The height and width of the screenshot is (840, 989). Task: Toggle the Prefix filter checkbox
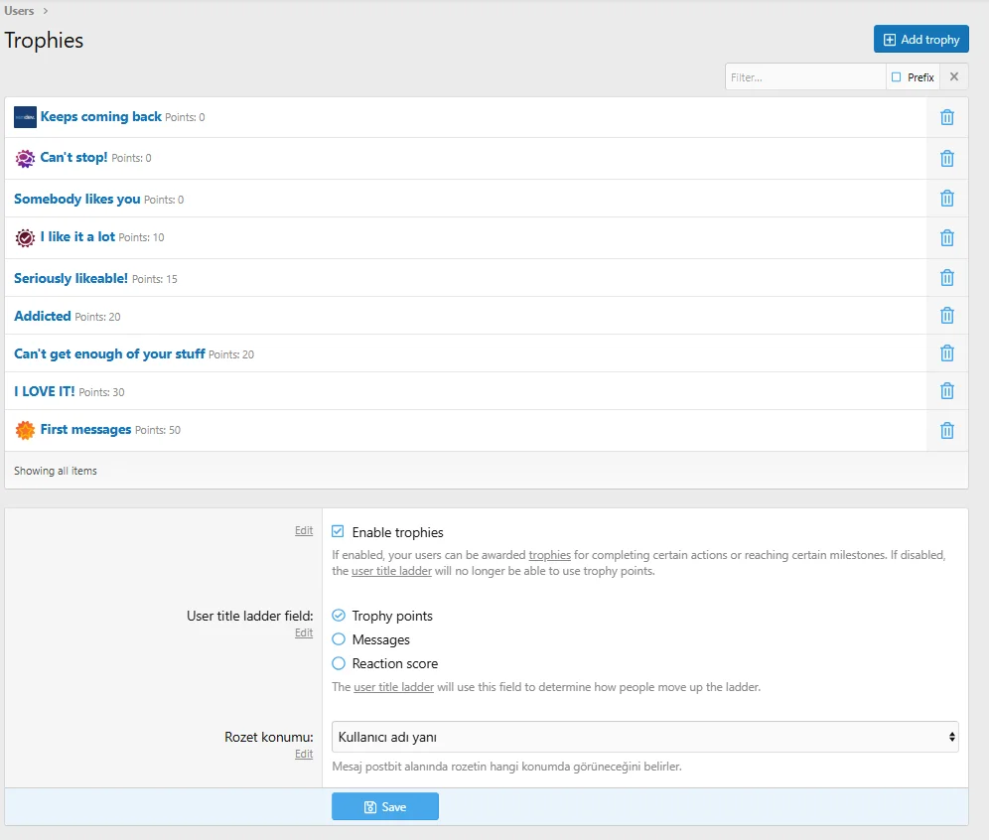[x=897, y=77]
